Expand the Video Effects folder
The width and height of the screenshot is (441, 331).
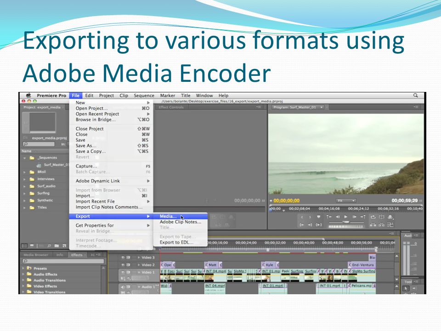(x=23, y=286)
